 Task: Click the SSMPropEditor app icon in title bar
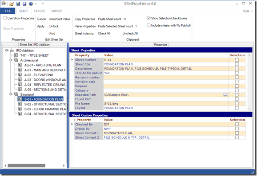pos(4,3)
